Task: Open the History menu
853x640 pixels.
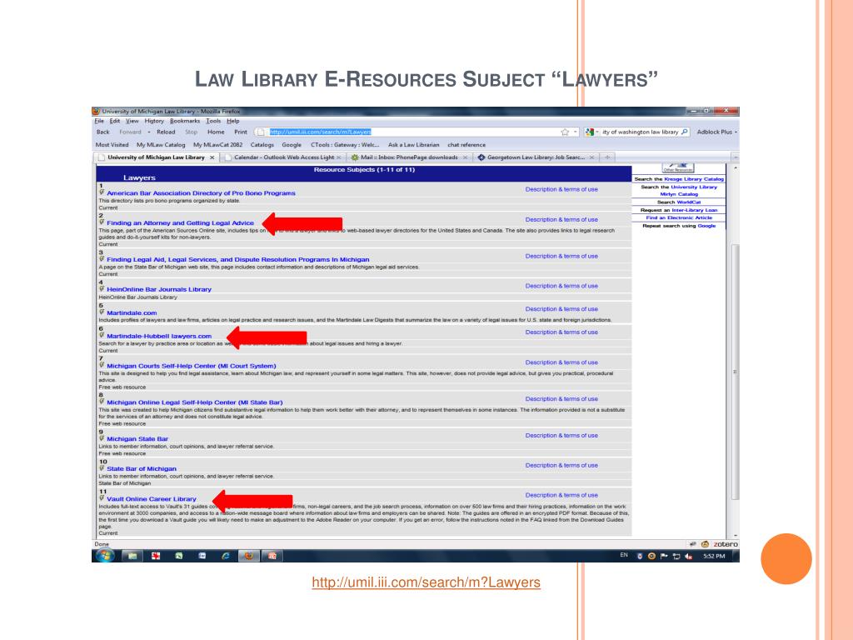Action: (154, 122)
